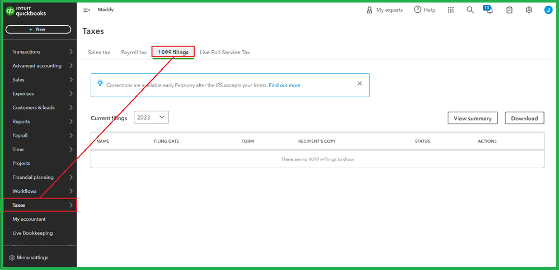Click the RECIPIENT'S COPY column header
Viewport: 559px width, 270px height.
(x=317, y=141)
